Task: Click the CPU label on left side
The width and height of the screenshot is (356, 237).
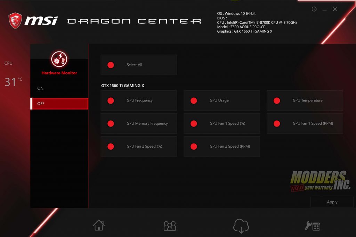Action: tap(8, 63)
